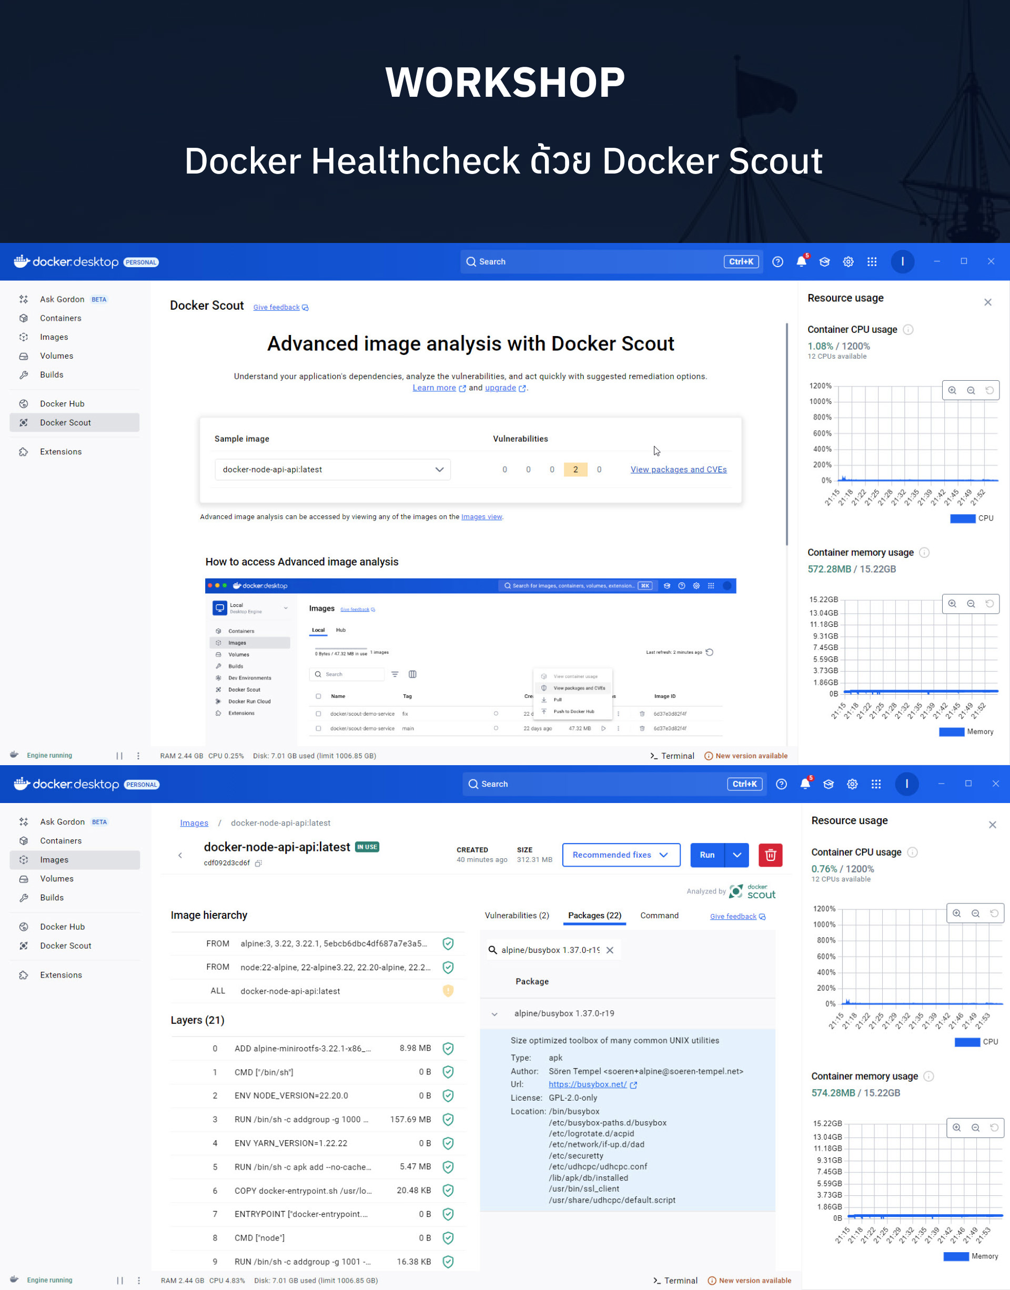The image size is (1010, 1290).
Task: Open the Extensions sidebar section
Action: 60,451
